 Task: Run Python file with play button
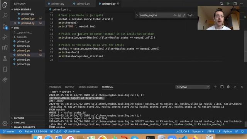(x=228, y=3)
